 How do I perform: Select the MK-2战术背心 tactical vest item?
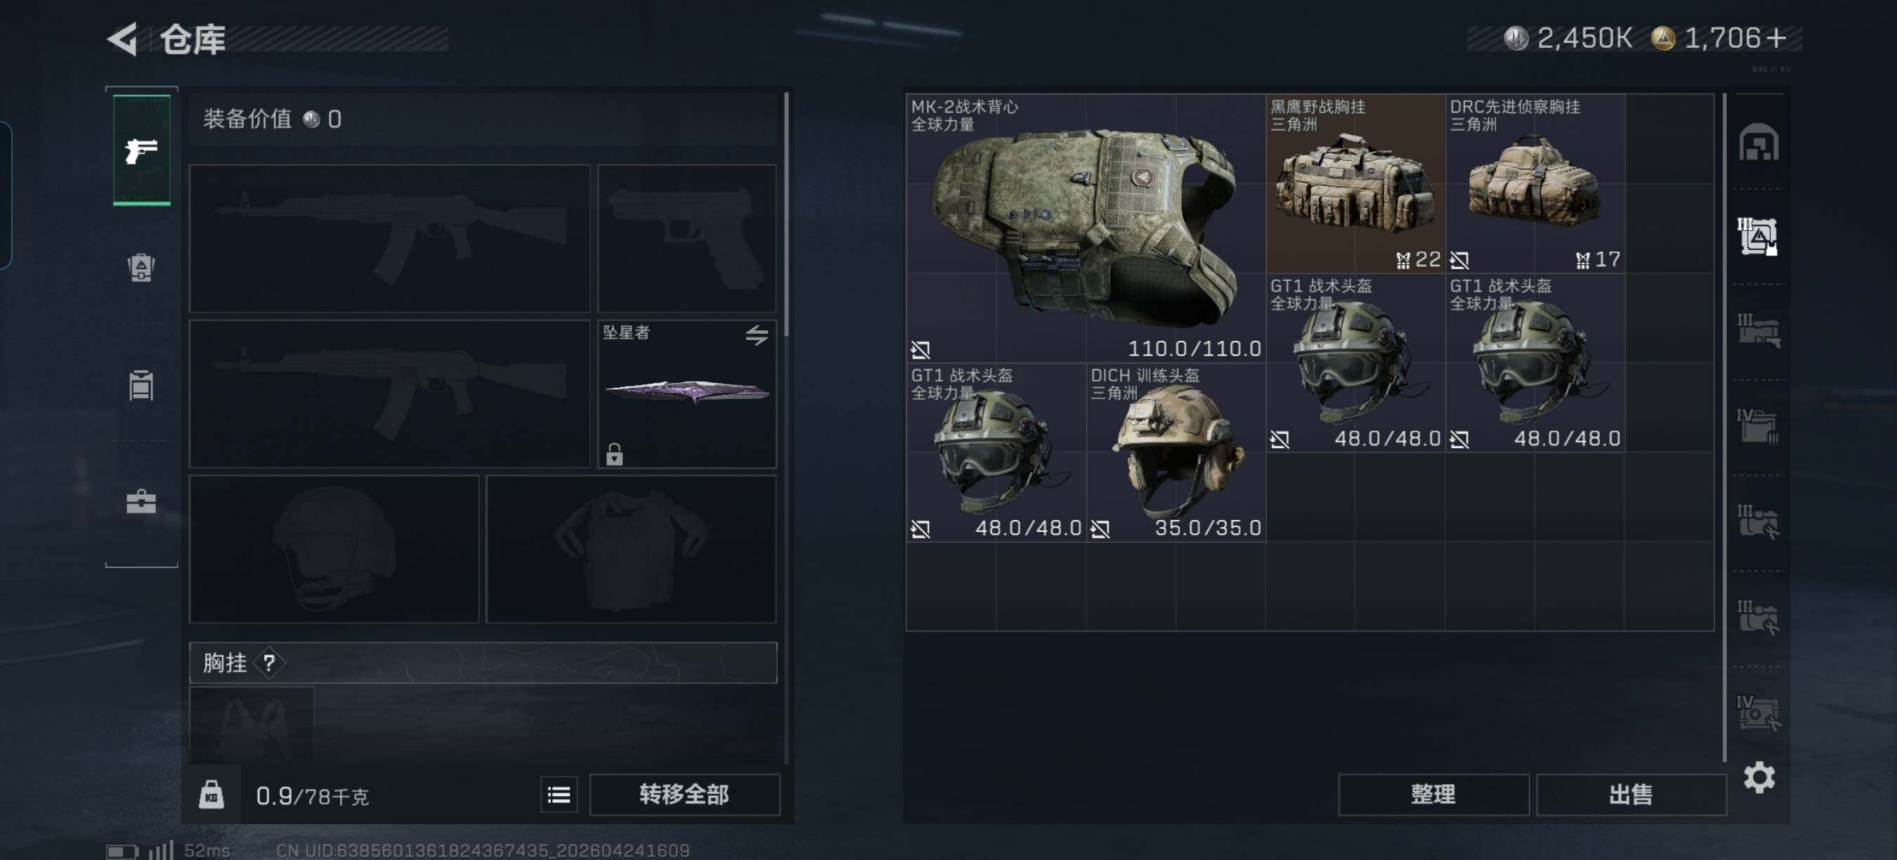[x=1086, y=228]
